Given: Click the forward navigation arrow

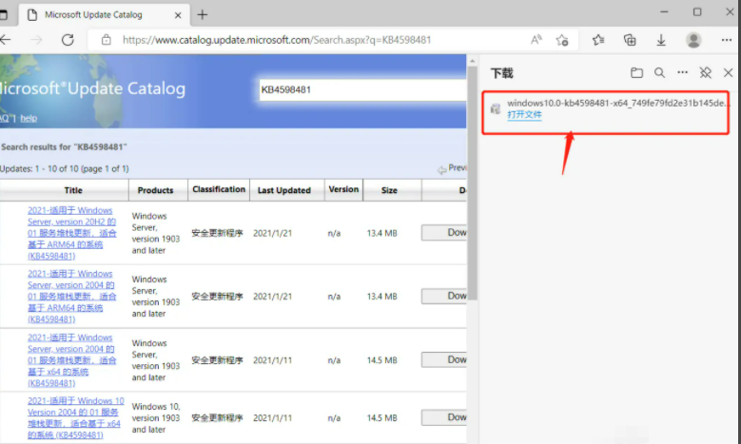Looking at the screenshot, I should (x=36, y=40).
